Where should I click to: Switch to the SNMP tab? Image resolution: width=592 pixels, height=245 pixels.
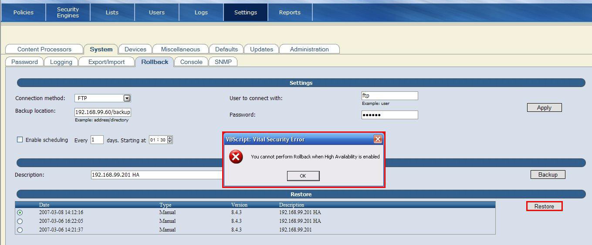tap(223, 62)
